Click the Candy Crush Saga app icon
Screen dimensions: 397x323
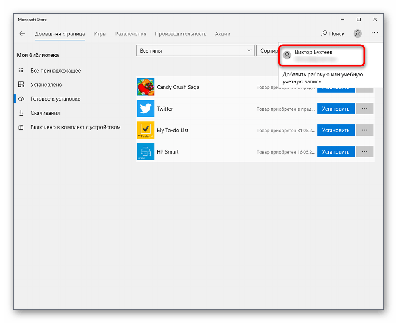tap(145, 87)
